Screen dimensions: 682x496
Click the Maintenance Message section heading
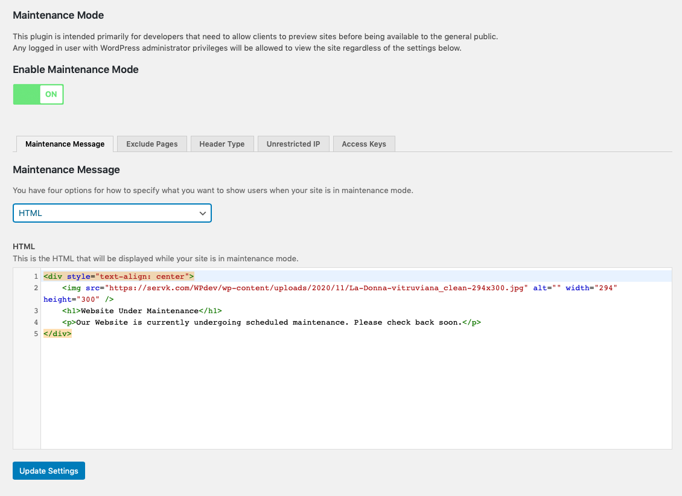pos(66,170)
